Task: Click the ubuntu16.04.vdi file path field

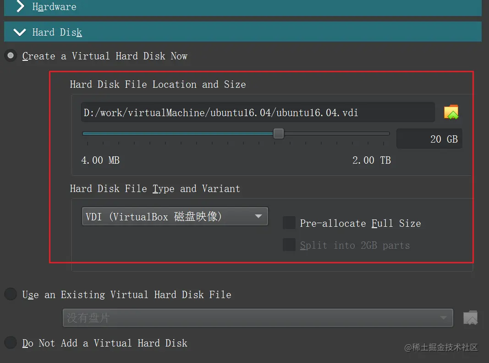Action: [258, 112]
